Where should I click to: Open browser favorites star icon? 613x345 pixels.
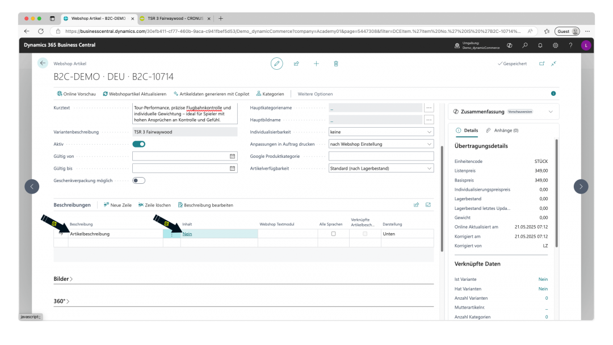[547, 31]
